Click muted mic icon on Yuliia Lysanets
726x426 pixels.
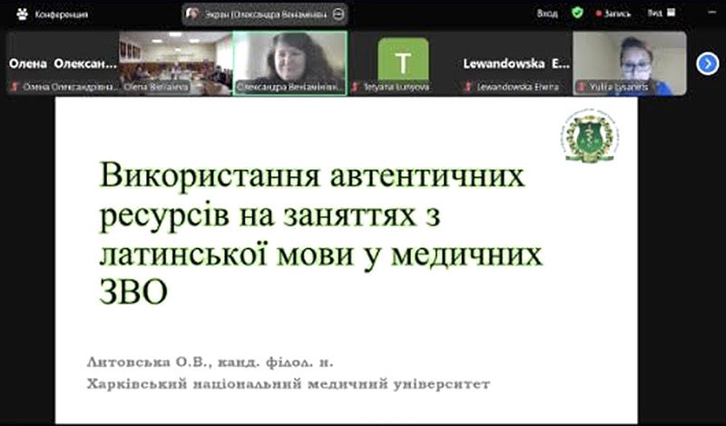(582, 87)
